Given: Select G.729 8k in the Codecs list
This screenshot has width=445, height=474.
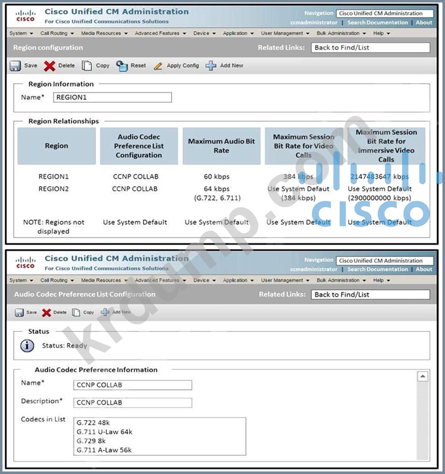Looking at the screenshot, I should click(91, 441).
